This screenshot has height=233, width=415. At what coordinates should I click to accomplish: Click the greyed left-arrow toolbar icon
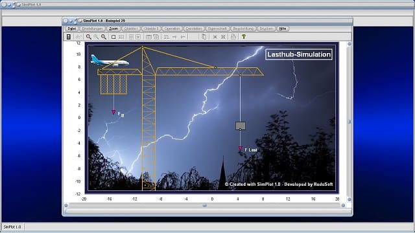pos(183,37)
